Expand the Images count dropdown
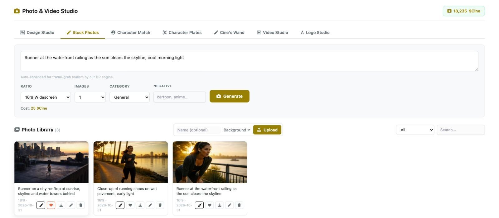 [x=90, y=97]
